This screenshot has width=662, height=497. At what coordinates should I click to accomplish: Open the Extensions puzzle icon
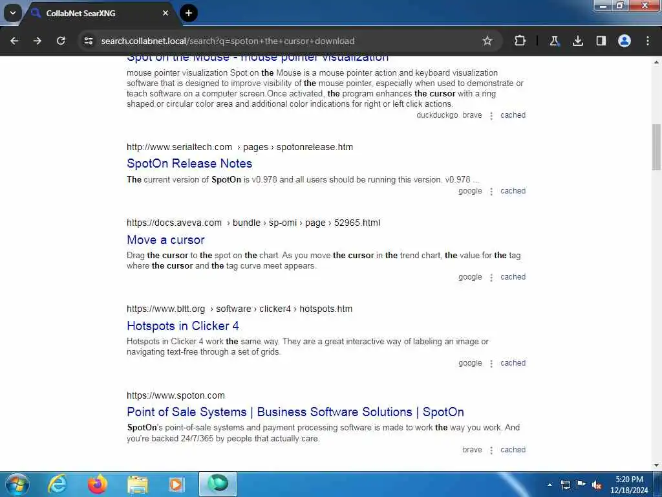pyautogui.click(x=520, y=41)
